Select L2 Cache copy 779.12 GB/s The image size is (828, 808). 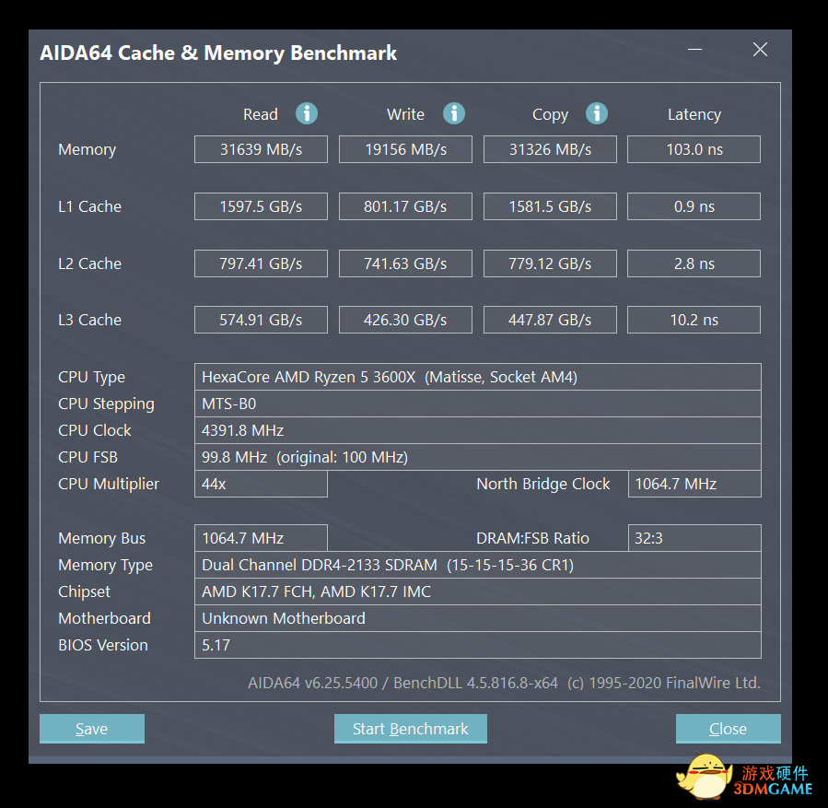tap(550, 263)
